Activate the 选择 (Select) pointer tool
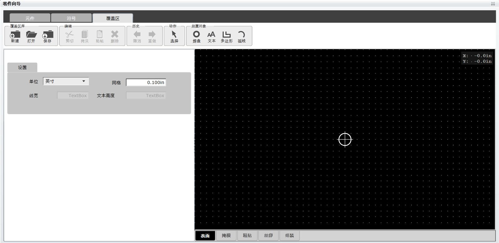The image size is (499, 243). tap(174, 37)
